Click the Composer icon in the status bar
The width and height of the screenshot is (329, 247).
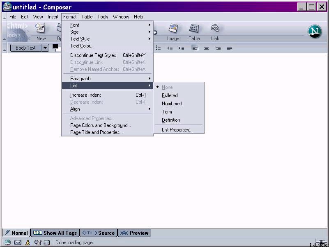[37, 242]
